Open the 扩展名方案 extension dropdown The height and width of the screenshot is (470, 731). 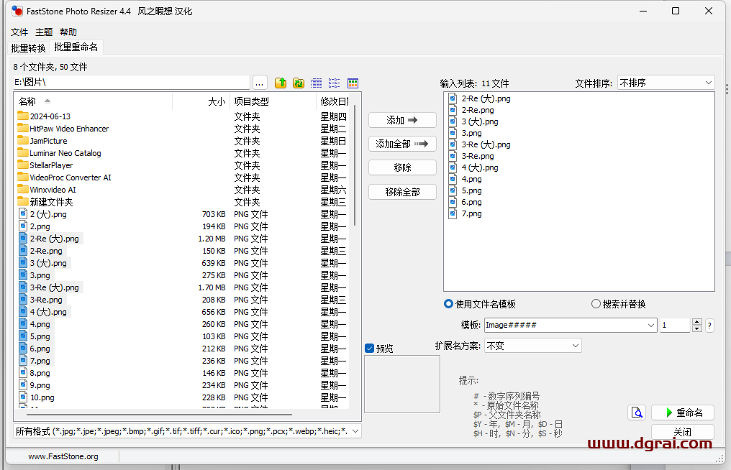575,346
